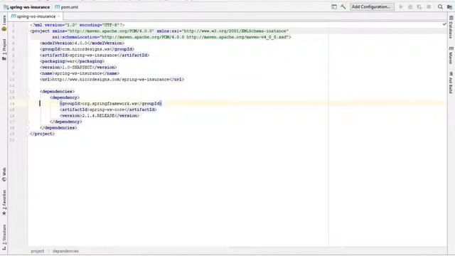
Task: Click the version 2.1.4.RELEASE line
Action: (x=100, y=115)
